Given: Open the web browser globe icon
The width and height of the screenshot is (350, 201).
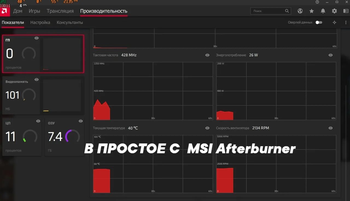Looking at the screenshot, I should pos(300,11).
